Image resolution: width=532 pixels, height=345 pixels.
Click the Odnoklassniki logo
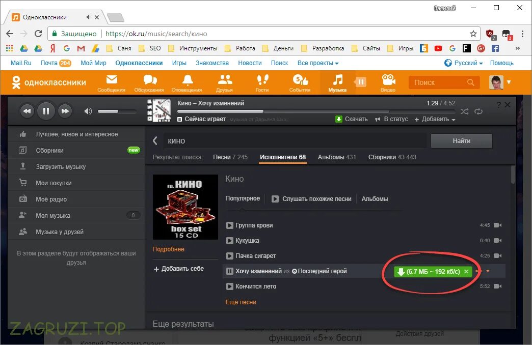(x=48, y=82)
